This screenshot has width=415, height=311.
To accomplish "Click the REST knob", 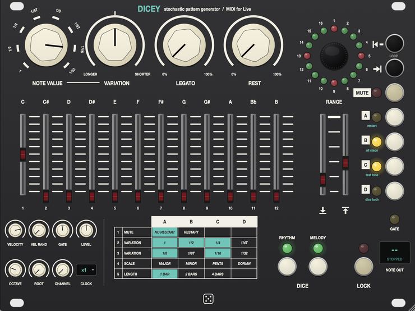I will point(253,45).
